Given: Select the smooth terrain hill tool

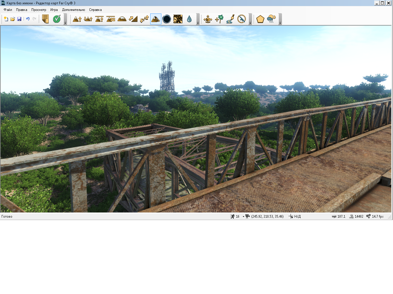Looking at the screenshot, I should [122, 19].
